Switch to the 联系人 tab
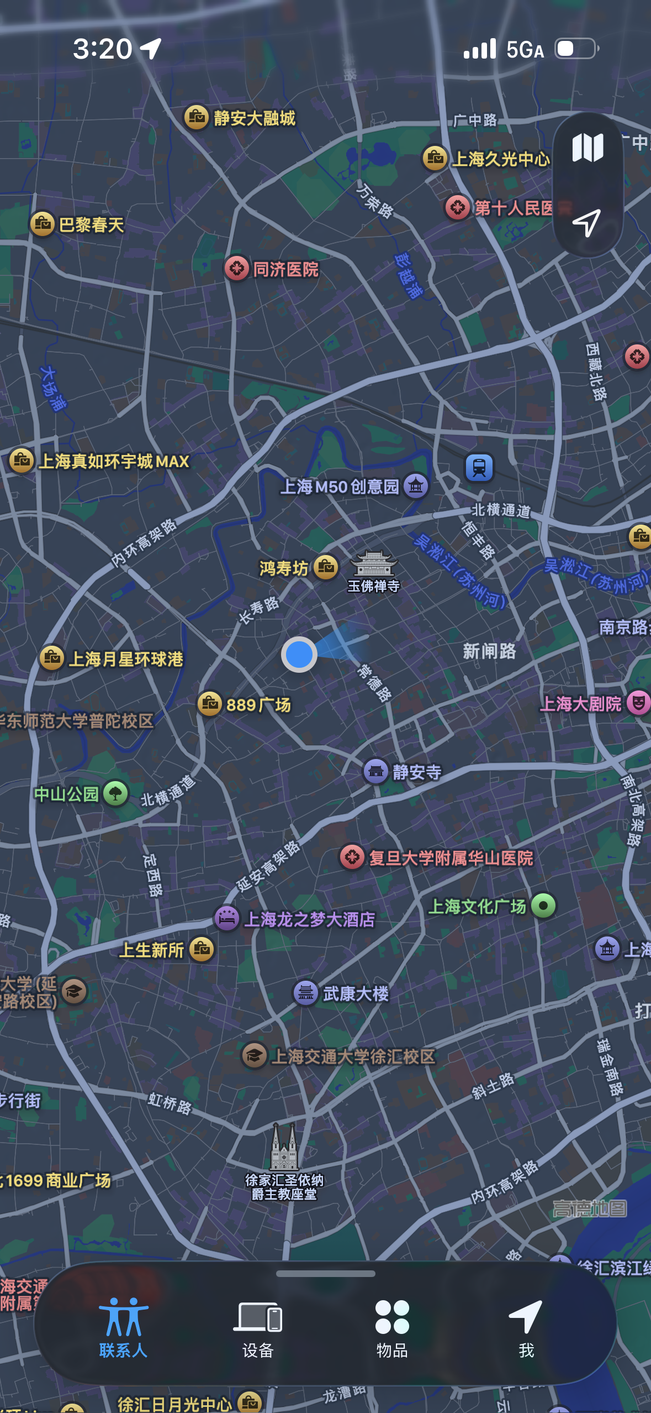Screen dimensions: 651x1413 pos(123,1328)
